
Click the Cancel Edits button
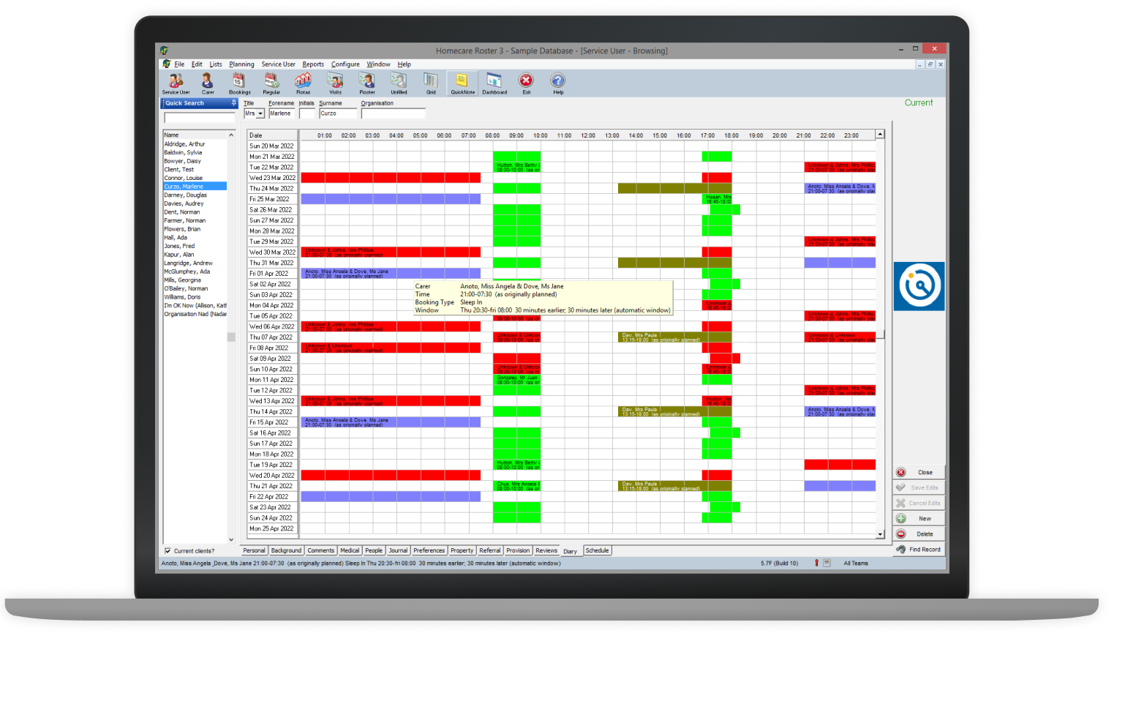tap(919, 503)
